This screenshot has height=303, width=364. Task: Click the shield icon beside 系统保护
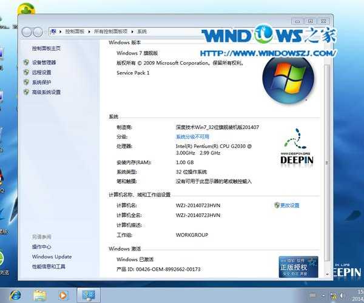point(26,82)
